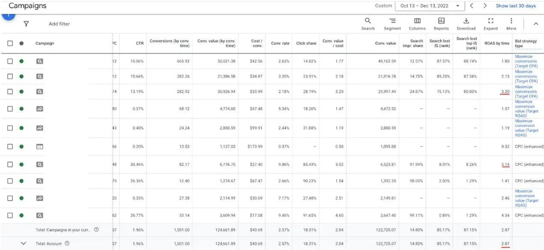Screen dimensions: 544x250
Task: Open the date range dropdown
Action: click(430, 6)
